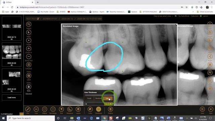
Task: Select the Line annotation tool
Action: coord(36,109)
